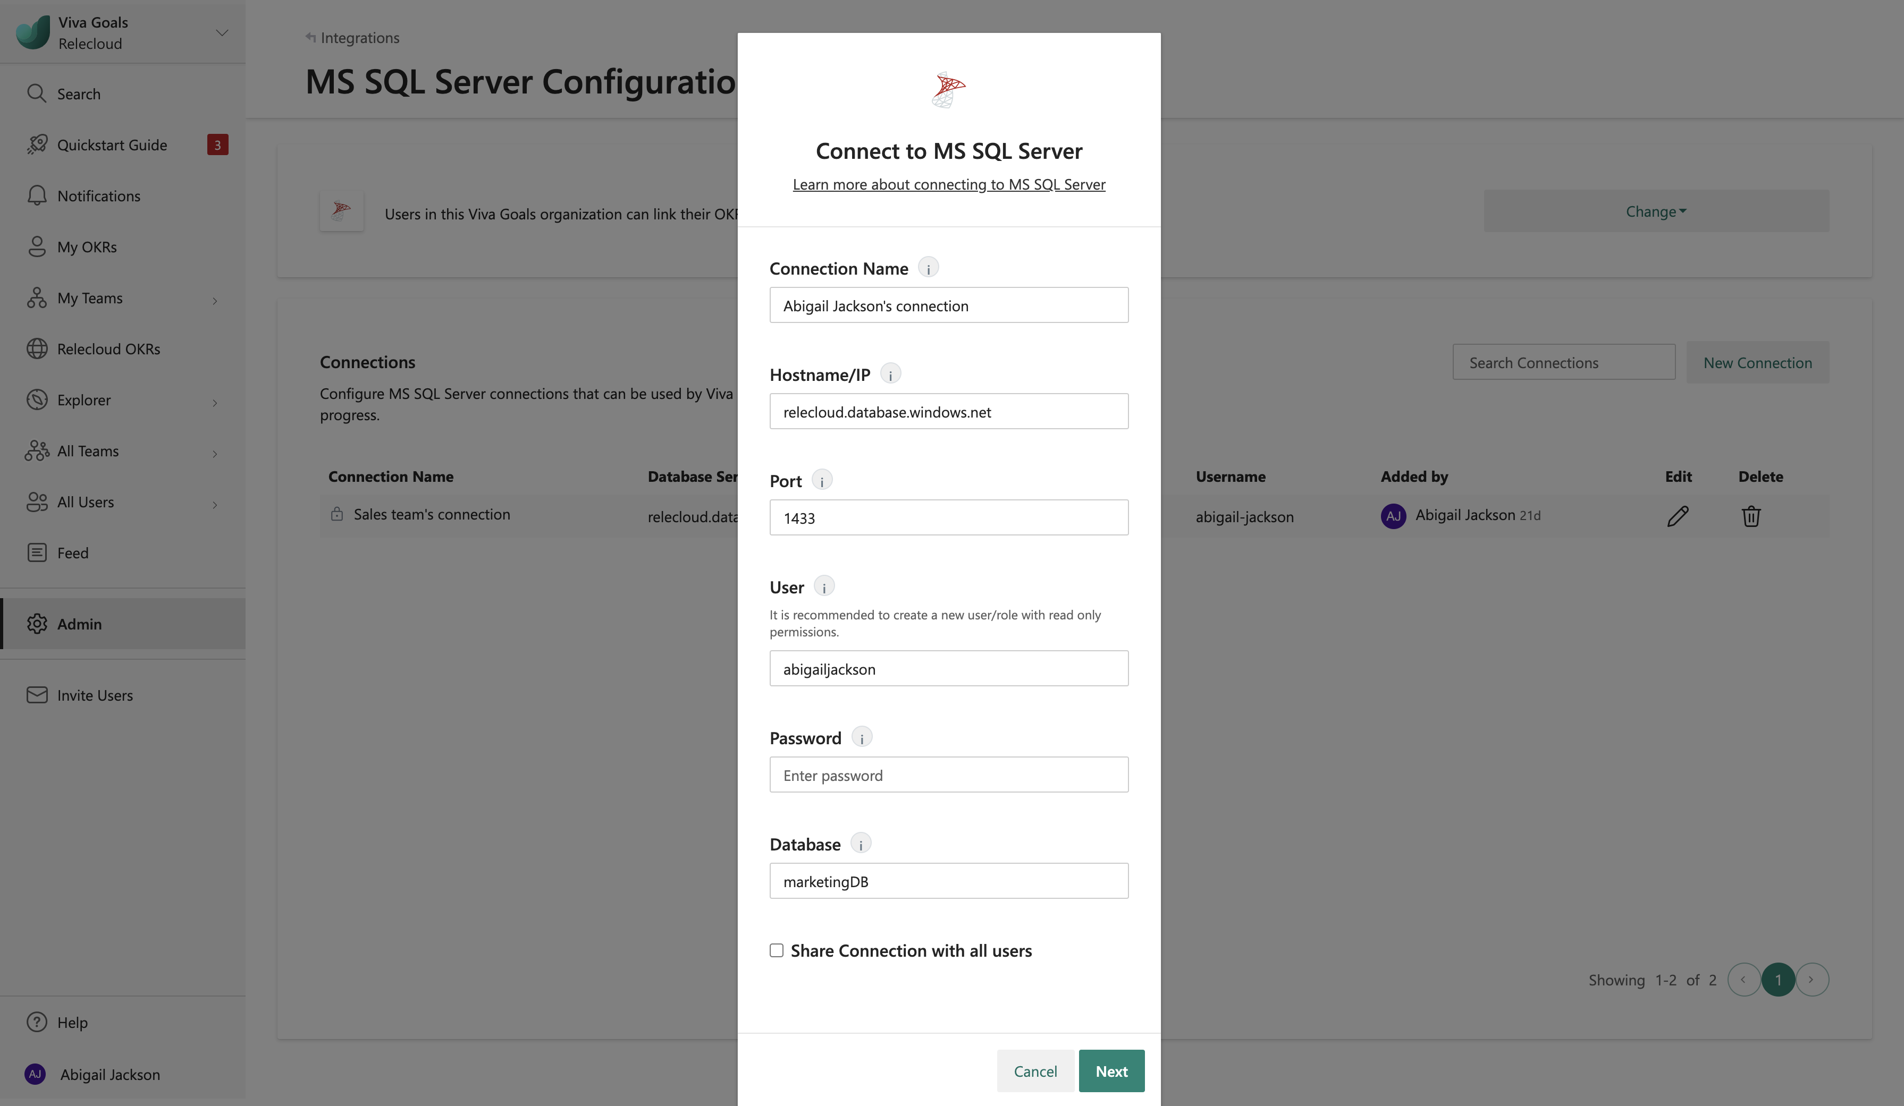This screenshot has width=1904, height=1106.
Task: Click the pencil edit icon for Sales connection
Action: (1678, 516)
